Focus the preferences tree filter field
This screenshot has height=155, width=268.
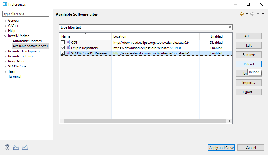[x=26, y=14]
